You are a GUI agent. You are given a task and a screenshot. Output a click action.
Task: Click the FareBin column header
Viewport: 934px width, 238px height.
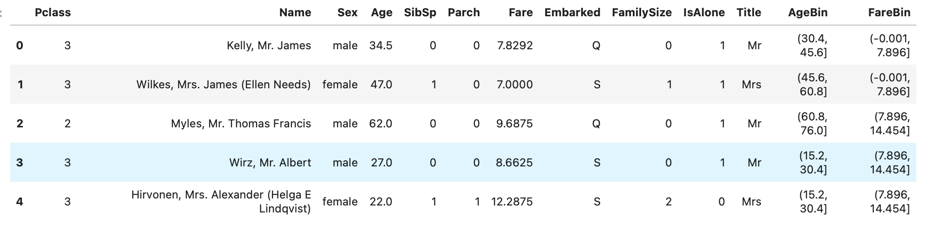(x=889, y=13)
